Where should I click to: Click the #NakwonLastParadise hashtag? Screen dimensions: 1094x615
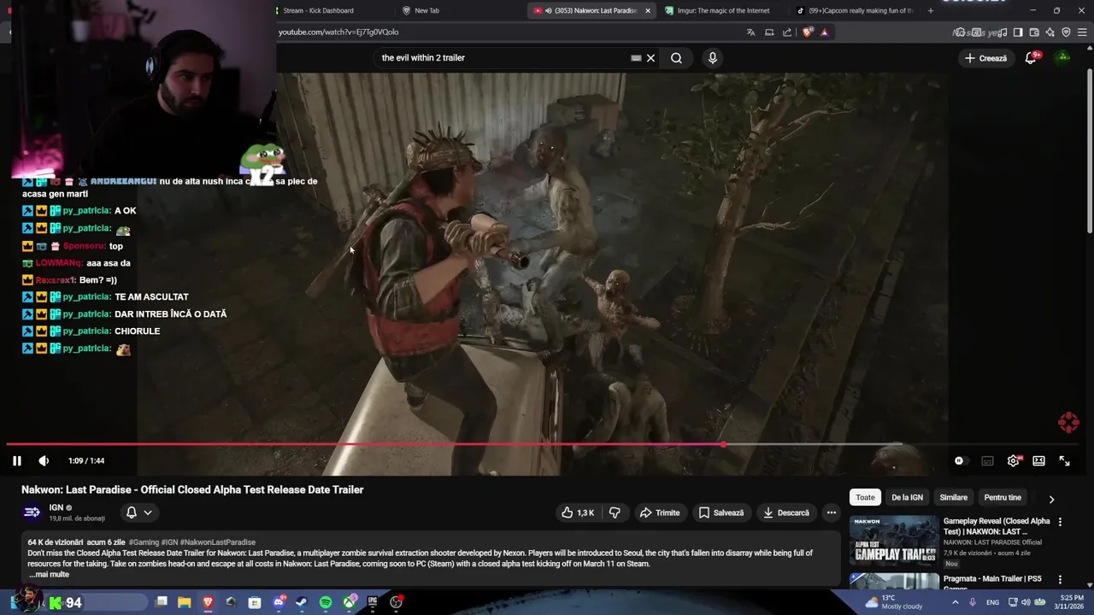click(x=217, y=542)
